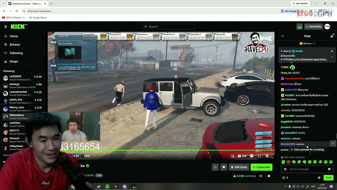Expand the pinned message chevron
The height and width of the screenshot is (190, 337).
332,57
